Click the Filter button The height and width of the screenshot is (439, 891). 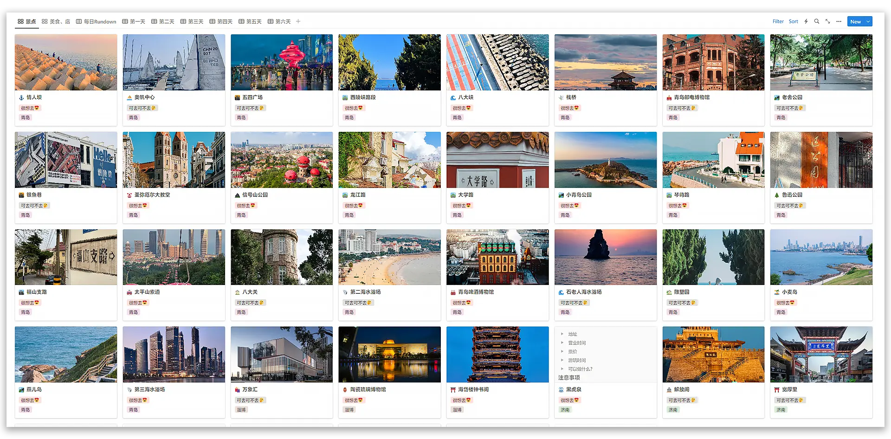tap(778, 21)
